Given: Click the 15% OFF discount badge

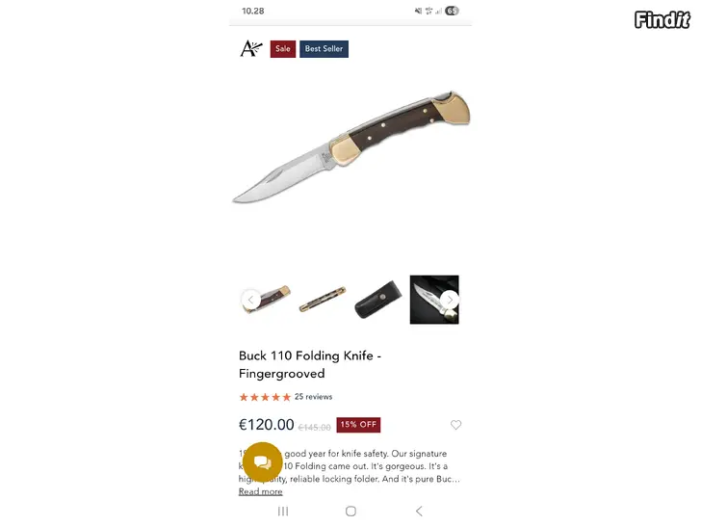Looking at the screenshot, I should [358, 425].
